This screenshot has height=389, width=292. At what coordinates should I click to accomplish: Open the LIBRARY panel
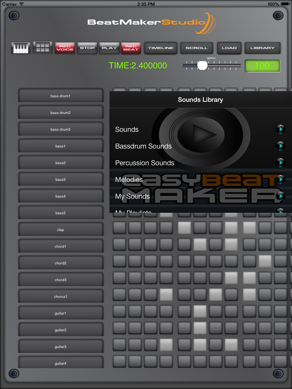[262, 48]
